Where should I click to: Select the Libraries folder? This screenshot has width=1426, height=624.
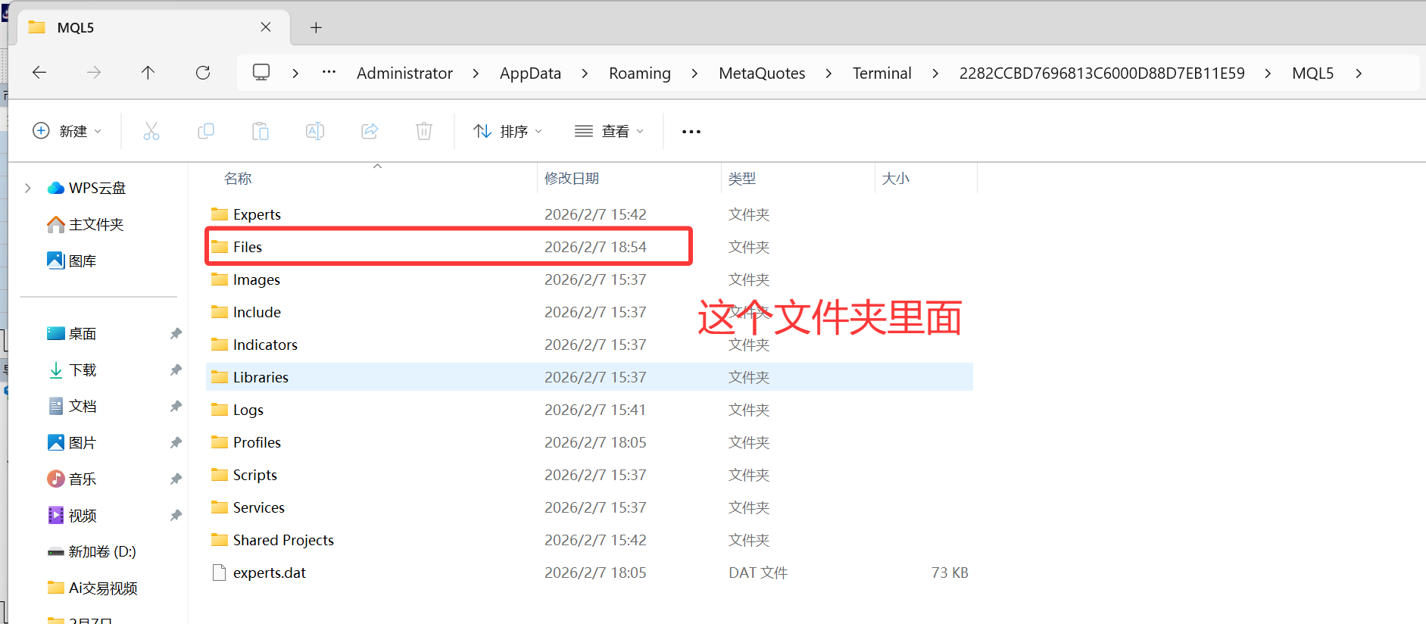click(x=589, y=377)
